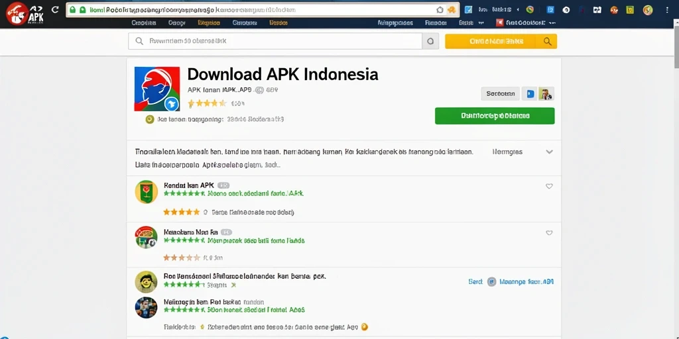This screenshot has height=339, width=679.
Task: Click the pentagon icon inside the address bar
Action: [x=440, y=9]
